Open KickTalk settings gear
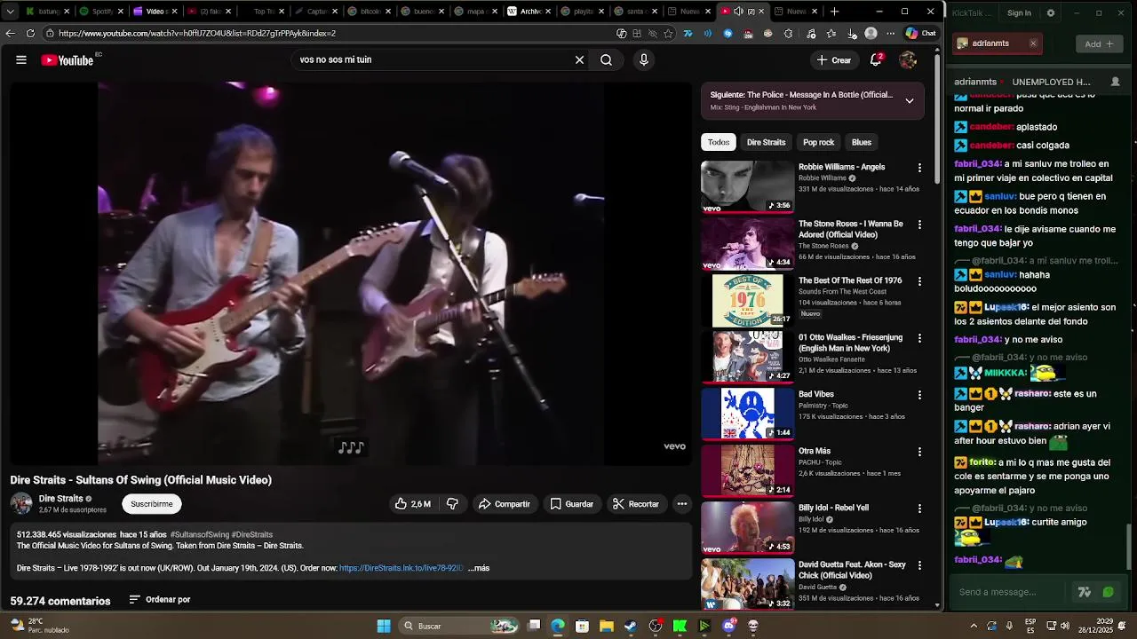The height and width of the screenshot is (639, 1137). pyautogui.click(x=1051, y=13)
